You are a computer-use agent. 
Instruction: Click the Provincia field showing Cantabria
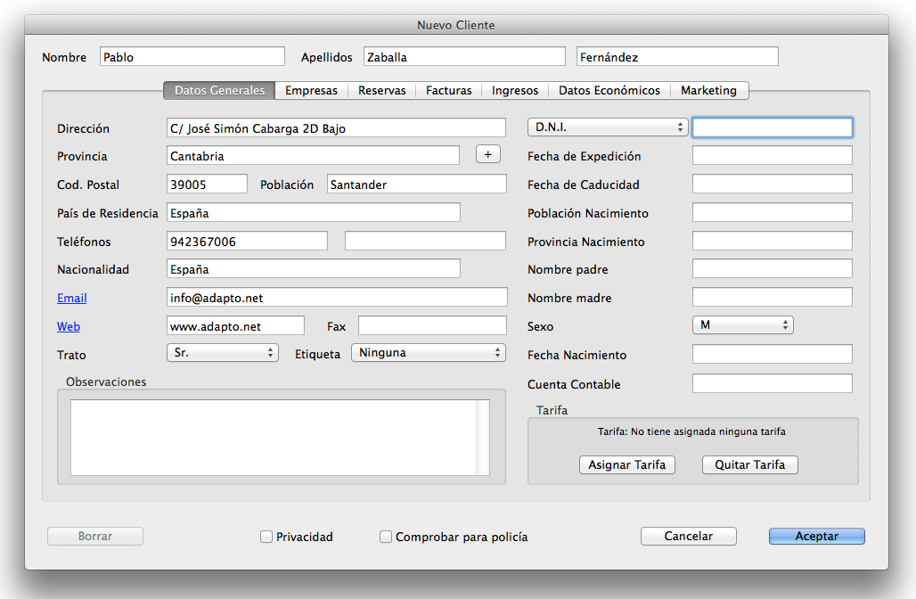(313, 155)
